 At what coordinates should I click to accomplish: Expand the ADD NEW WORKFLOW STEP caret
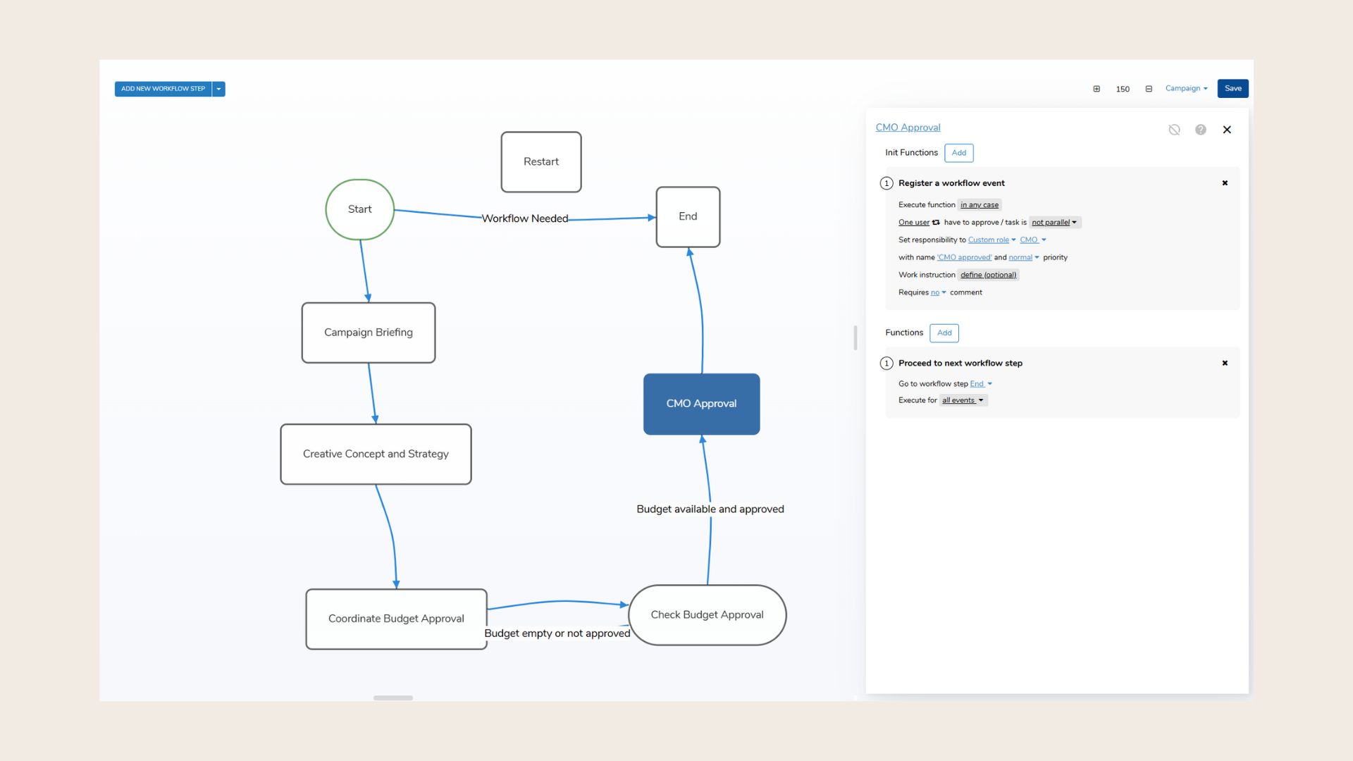pyautogui.click(x=218, y=89)
